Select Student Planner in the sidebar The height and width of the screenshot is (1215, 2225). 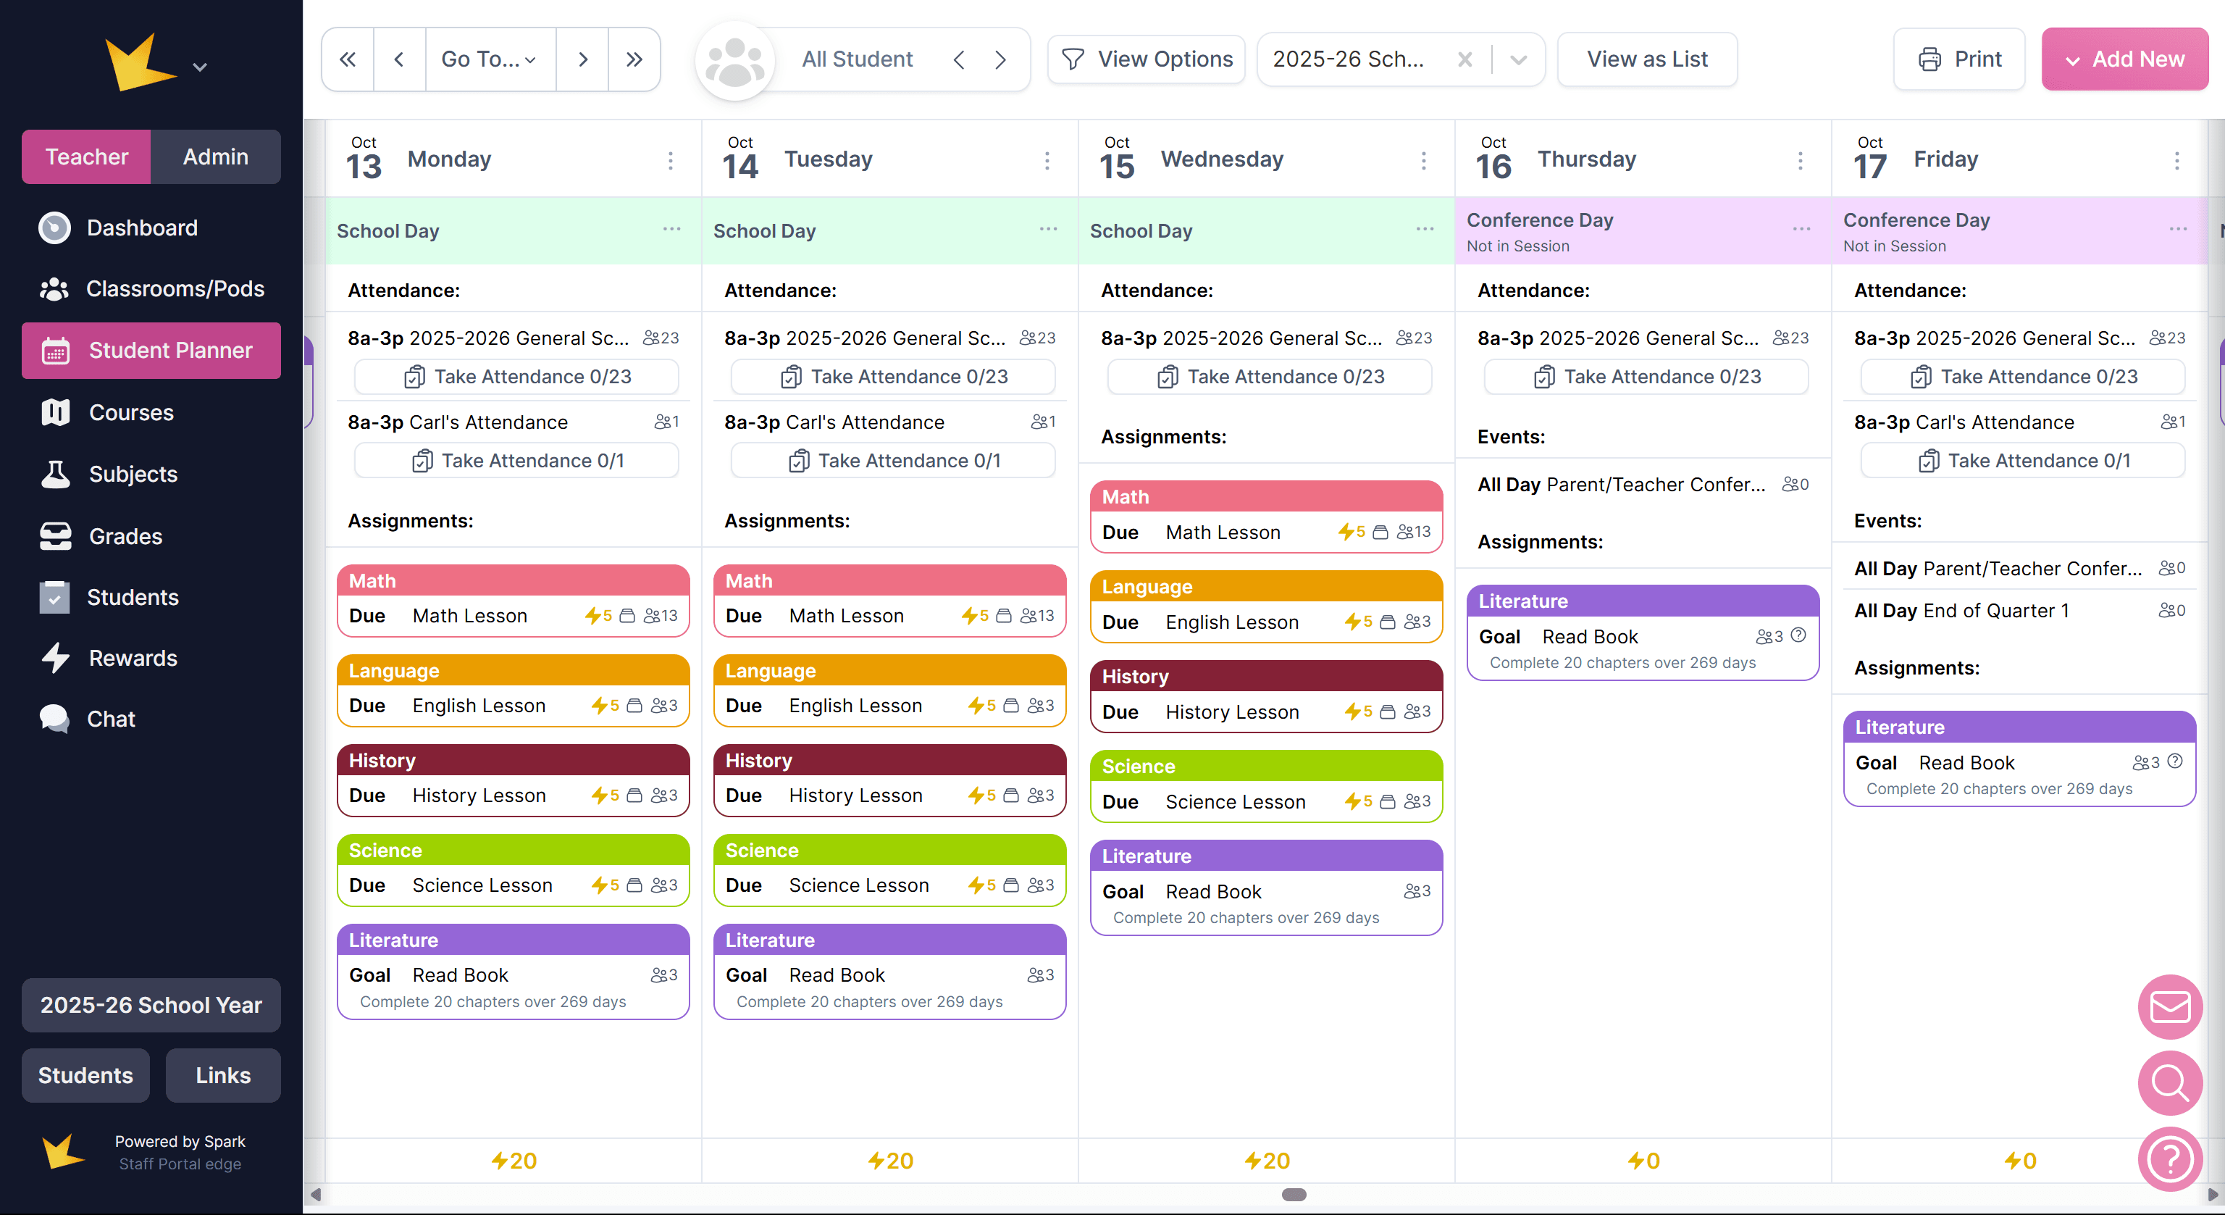[151, 350]
